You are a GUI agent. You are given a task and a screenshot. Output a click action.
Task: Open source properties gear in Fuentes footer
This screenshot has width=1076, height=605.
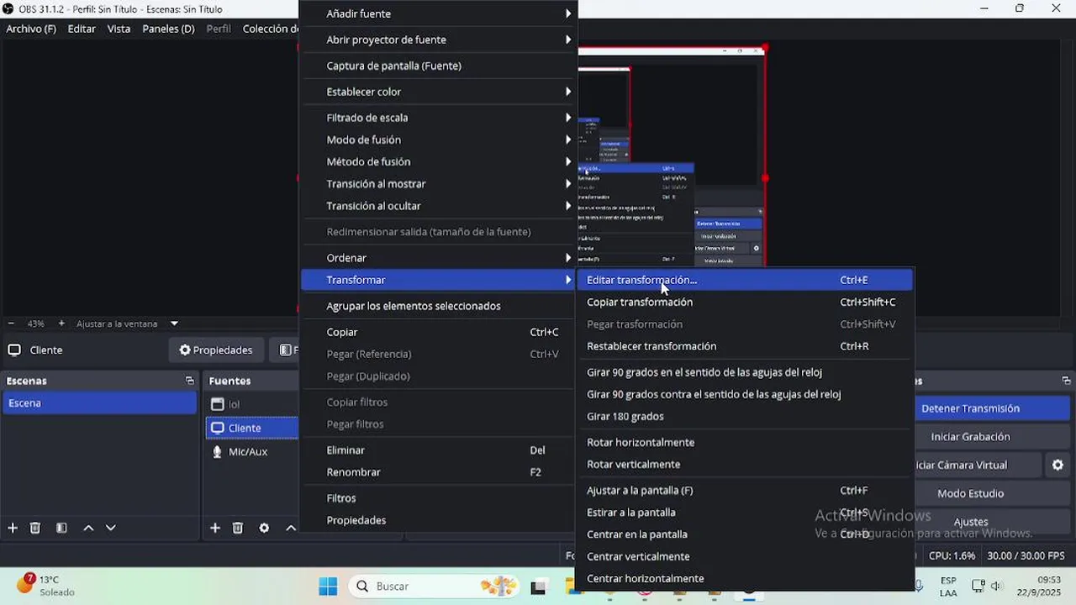pyautogui.click(x=264, y=528)
